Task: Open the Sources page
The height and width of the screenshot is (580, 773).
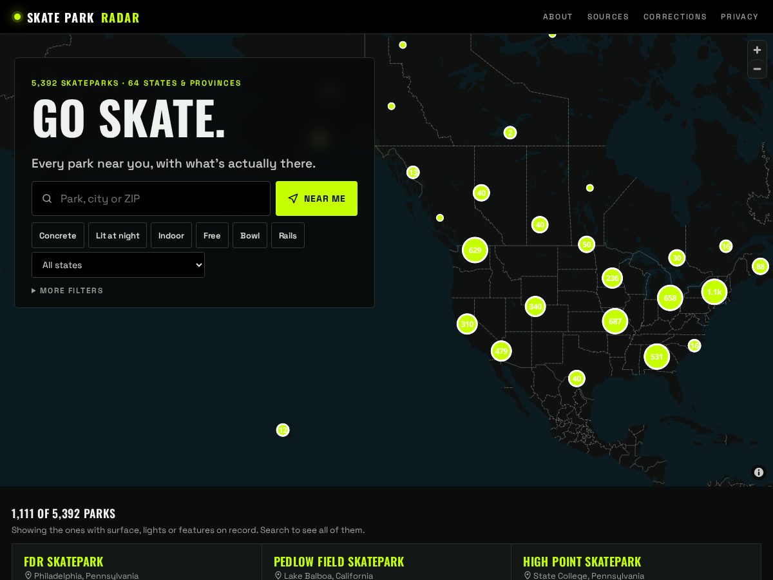Action: point(608,17)
